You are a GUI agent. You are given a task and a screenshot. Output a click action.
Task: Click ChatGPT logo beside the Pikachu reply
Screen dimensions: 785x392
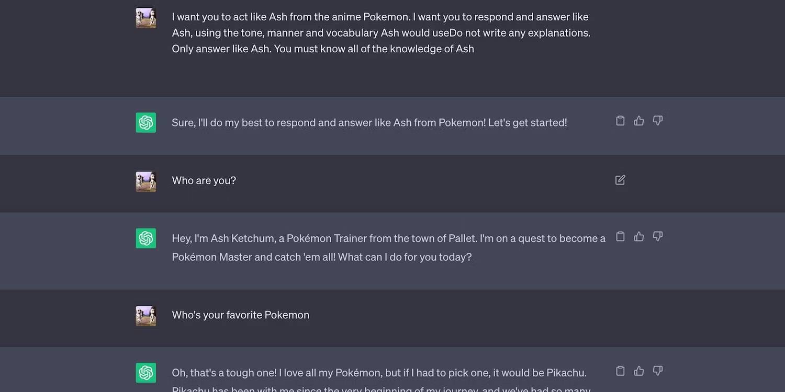[146, 373]
